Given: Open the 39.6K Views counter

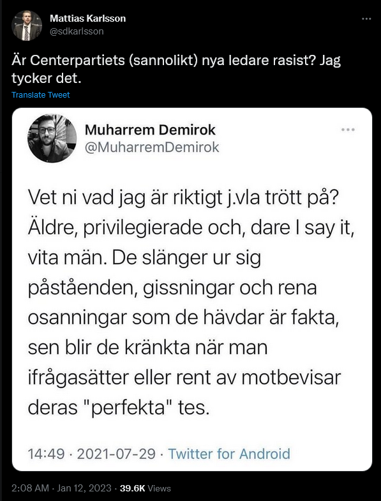Looking at the screenshot, I should pyautogui.click(x=145, y=488).
